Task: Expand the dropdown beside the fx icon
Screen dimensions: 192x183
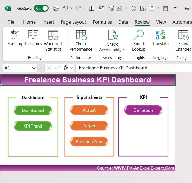Action: coord(71,68)
